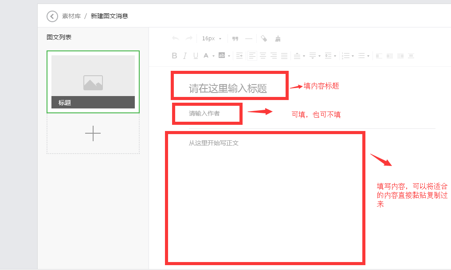Screen dimensions: 451x270
Task: Expand the ordered list style dropdown
Action: click(353, 56)
